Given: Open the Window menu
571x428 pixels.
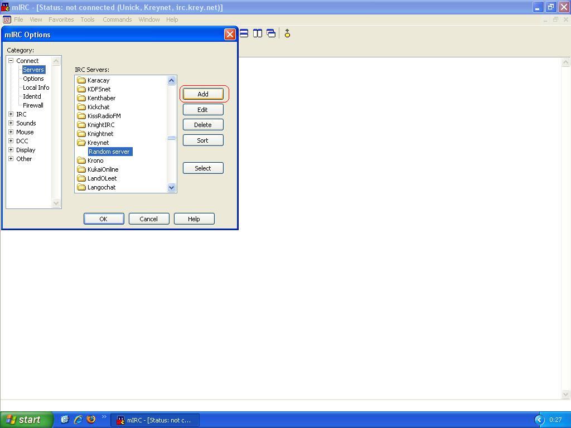Looking at the screenshot, I should point(149,20).
